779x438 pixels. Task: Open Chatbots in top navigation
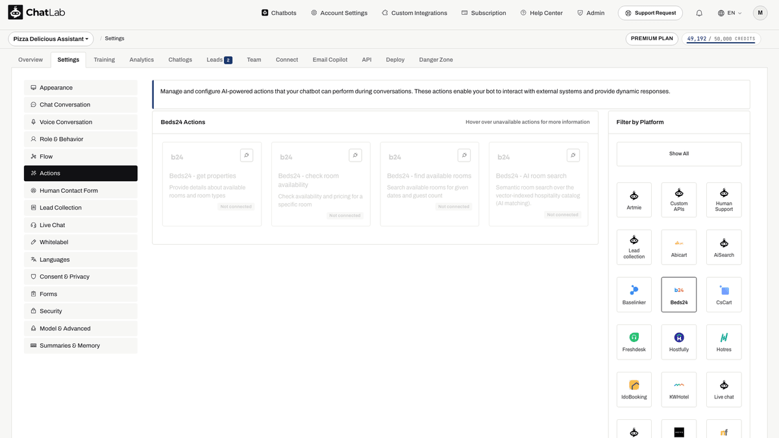[x=279, y=13]
